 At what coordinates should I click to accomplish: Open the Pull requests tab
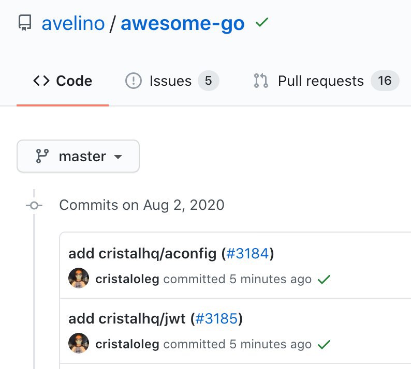coord(326,81)
